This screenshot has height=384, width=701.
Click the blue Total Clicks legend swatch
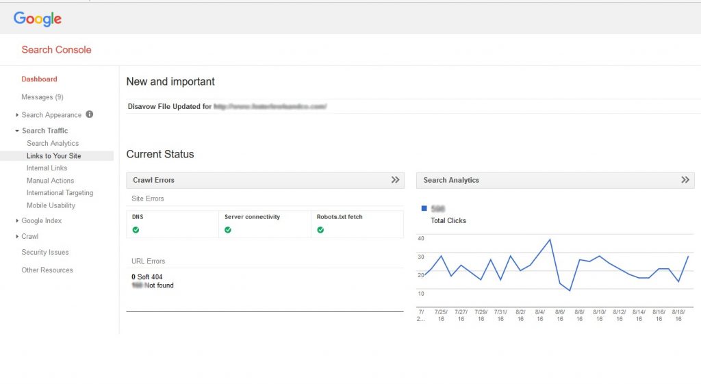point(424,208)
